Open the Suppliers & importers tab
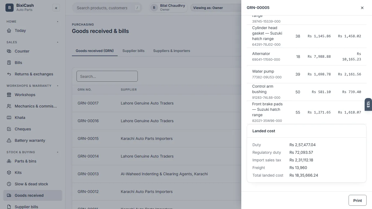Image resolution: width=372 pixels, height=209 pixels. [x=172, y=51]
